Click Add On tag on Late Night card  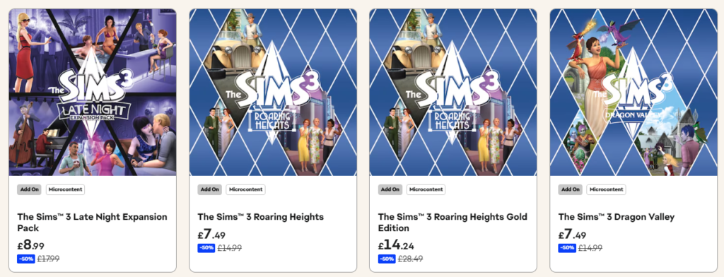point(29,189)
